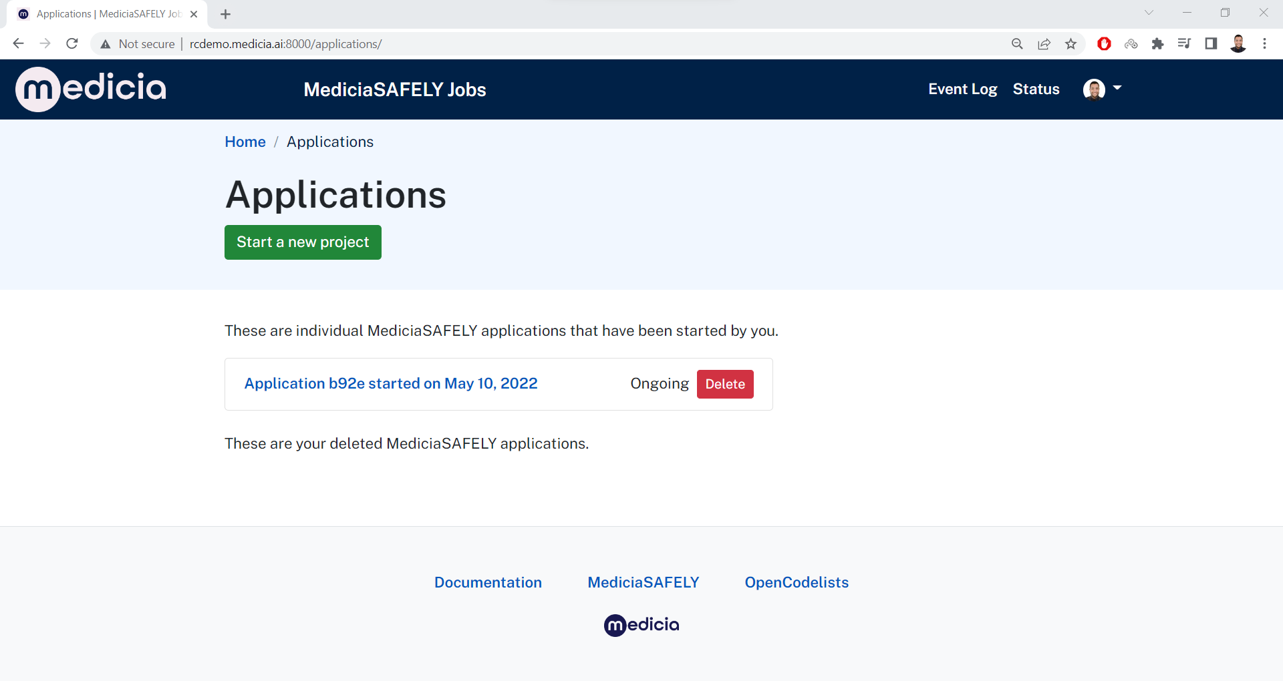Open a new browser tab
Viewport: 1283px width, 681px height.
click(x=225, y=14)
